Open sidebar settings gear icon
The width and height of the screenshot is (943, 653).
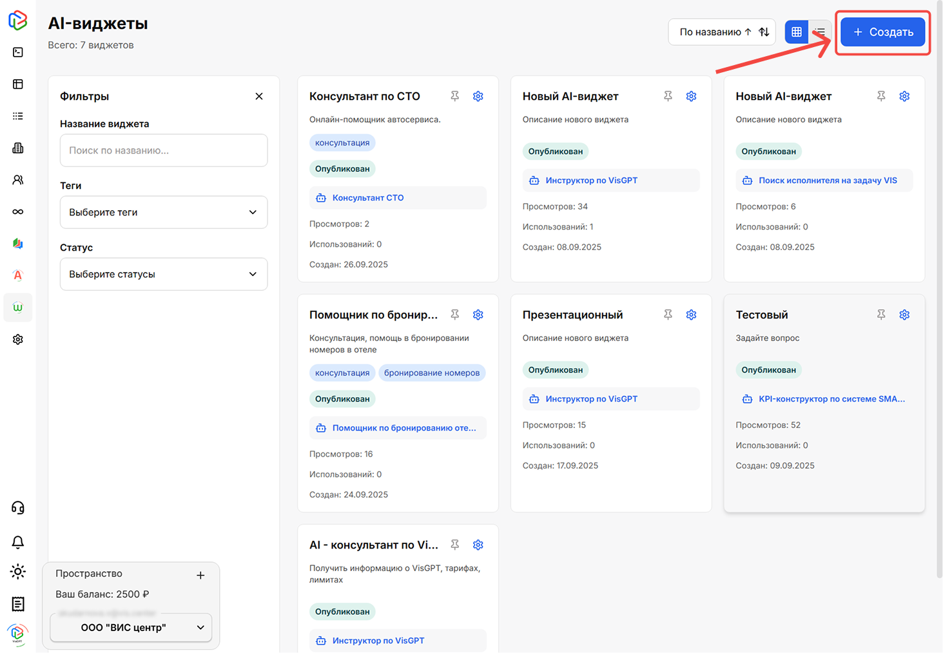18,339
